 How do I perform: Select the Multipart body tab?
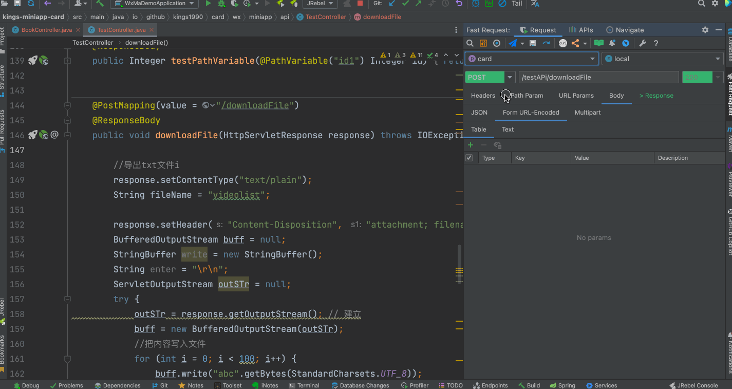click(588, 113)
